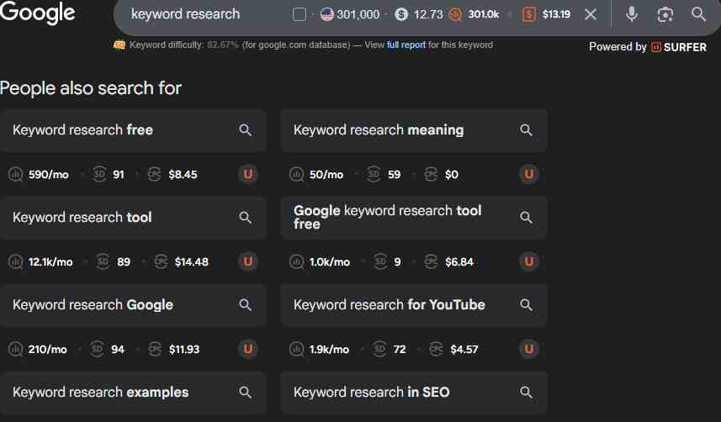Click orange U badge beside $4.57
This screenshot has width=721, height=422.
(529, 349)
